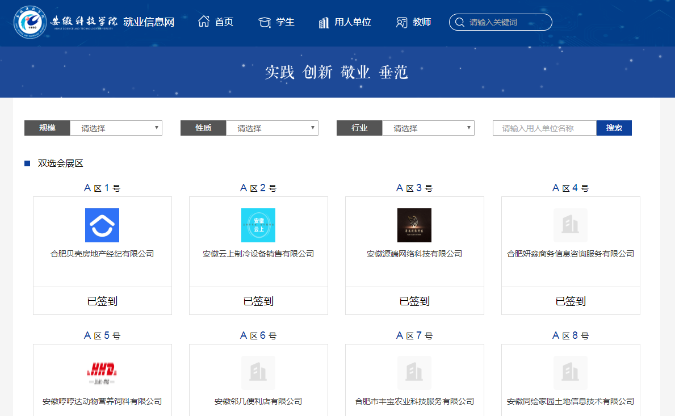675x416 pixels.
Task: Click 已签到 status under A区2号
Action: (x=258, y=301)
